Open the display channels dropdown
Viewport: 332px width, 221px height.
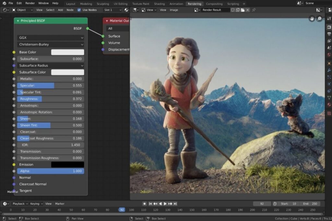click(x=319, y=10)
